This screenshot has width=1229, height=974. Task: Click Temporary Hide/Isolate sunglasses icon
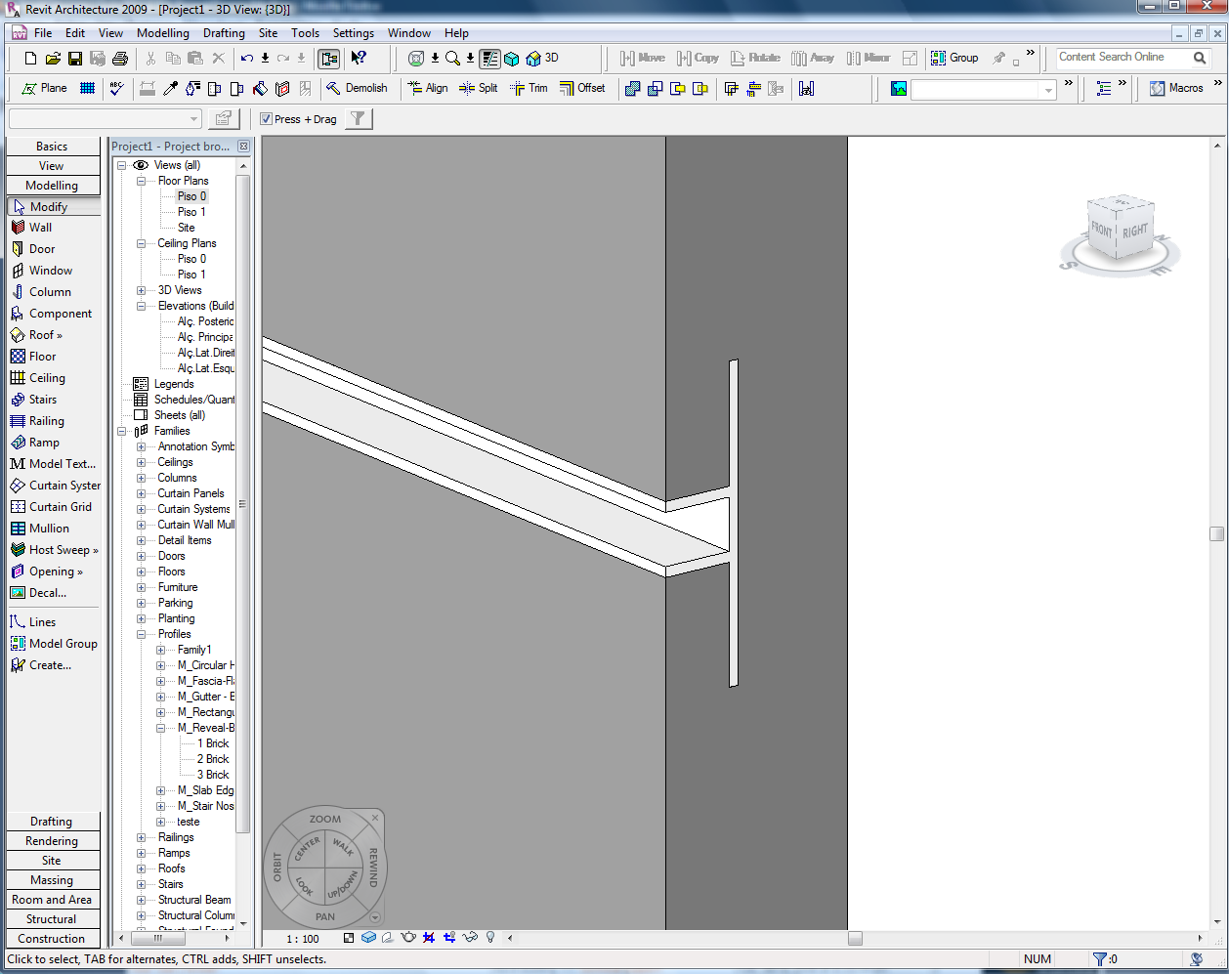470,937
